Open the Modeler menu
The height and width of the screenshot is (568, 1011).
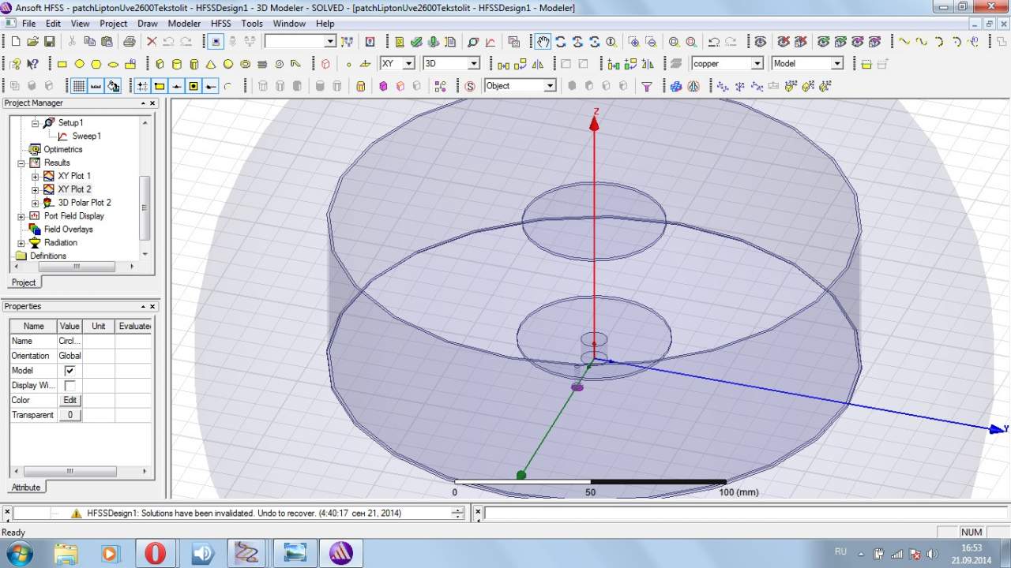(184, 24)
